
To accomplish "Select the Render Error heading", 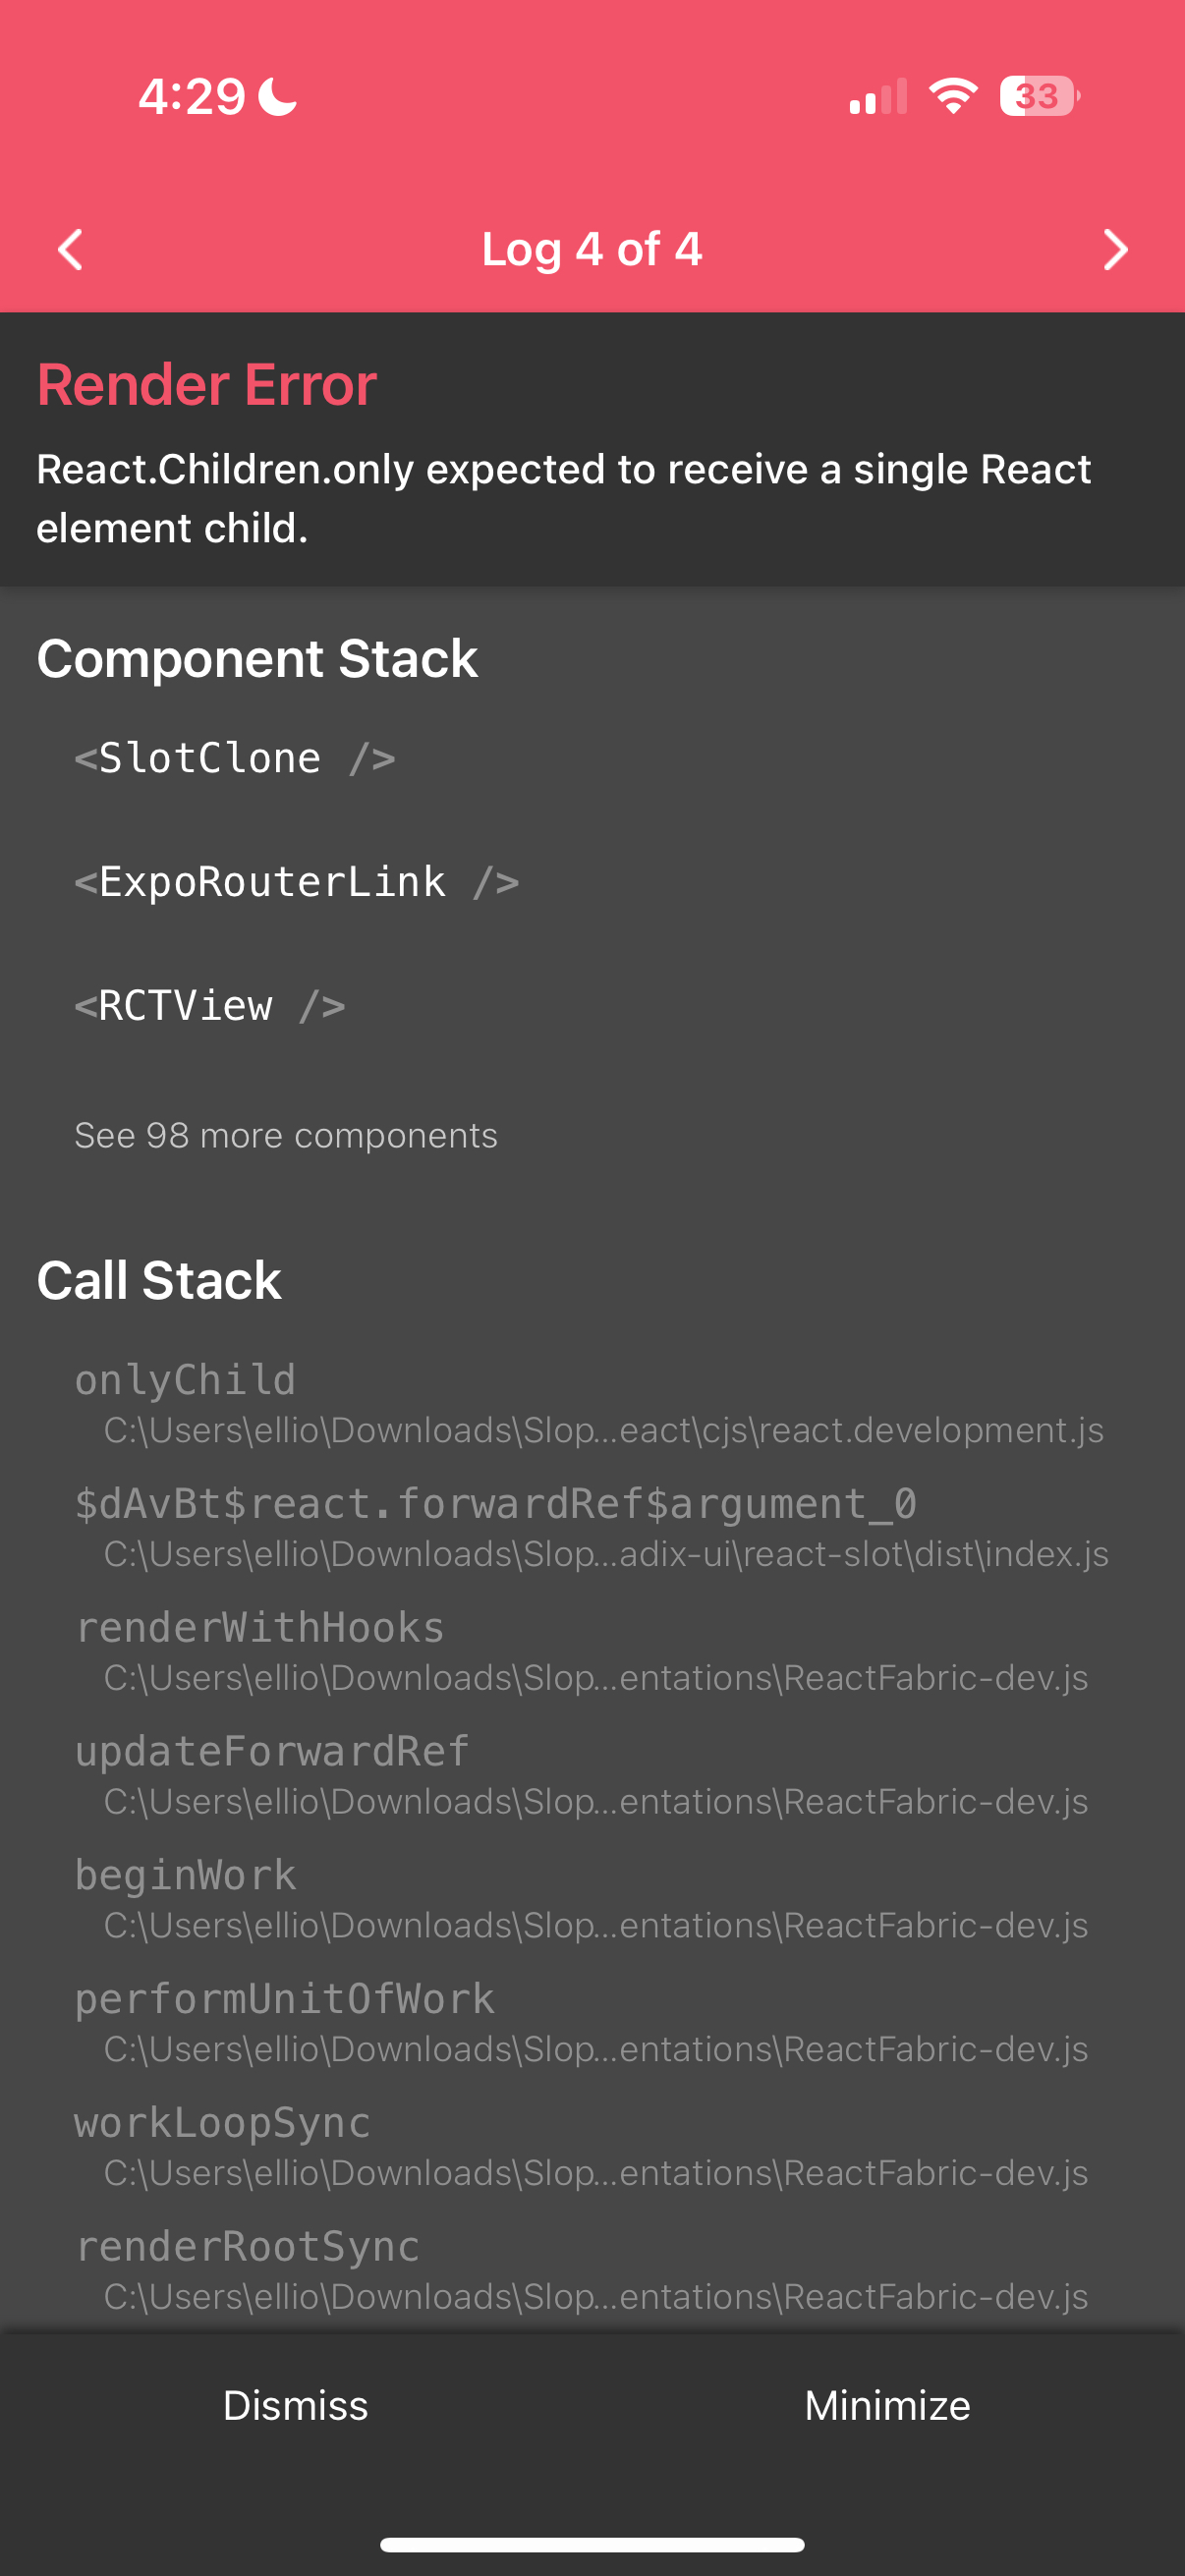I will (206, 383).
